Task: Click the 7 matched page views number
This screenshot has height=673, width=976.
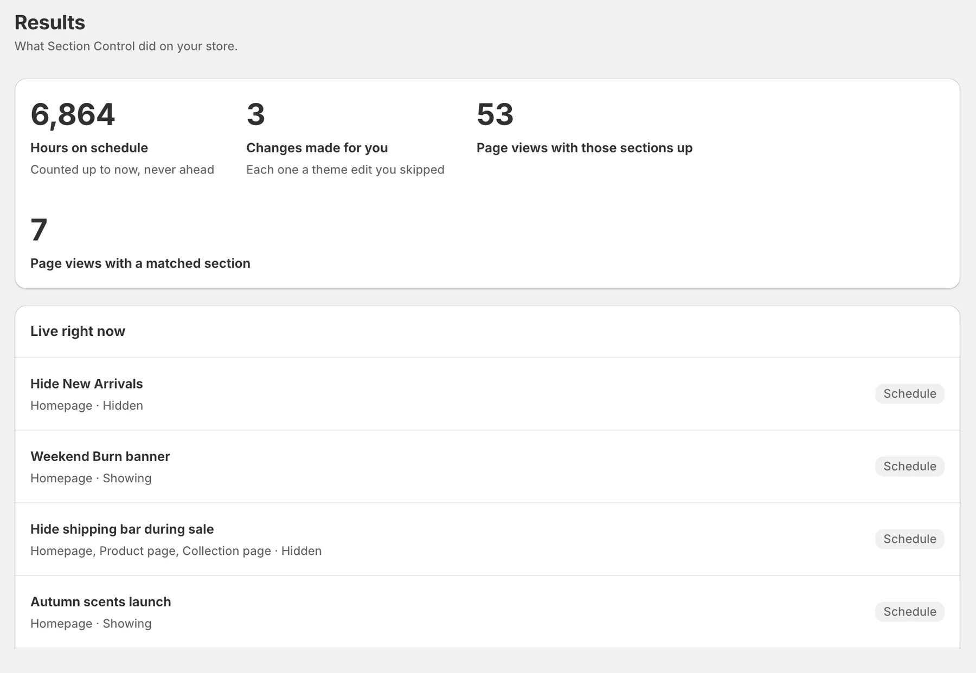Action: [x=39, y=230]
